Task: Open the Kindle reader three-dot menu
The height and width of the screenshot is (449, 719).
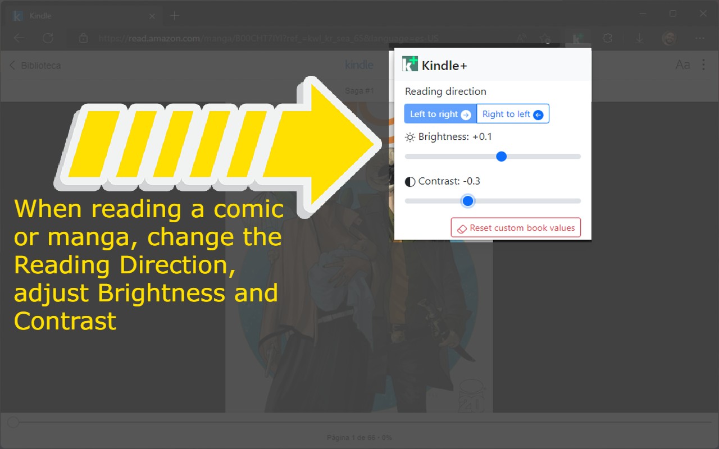Action: (x=704, y=65)
